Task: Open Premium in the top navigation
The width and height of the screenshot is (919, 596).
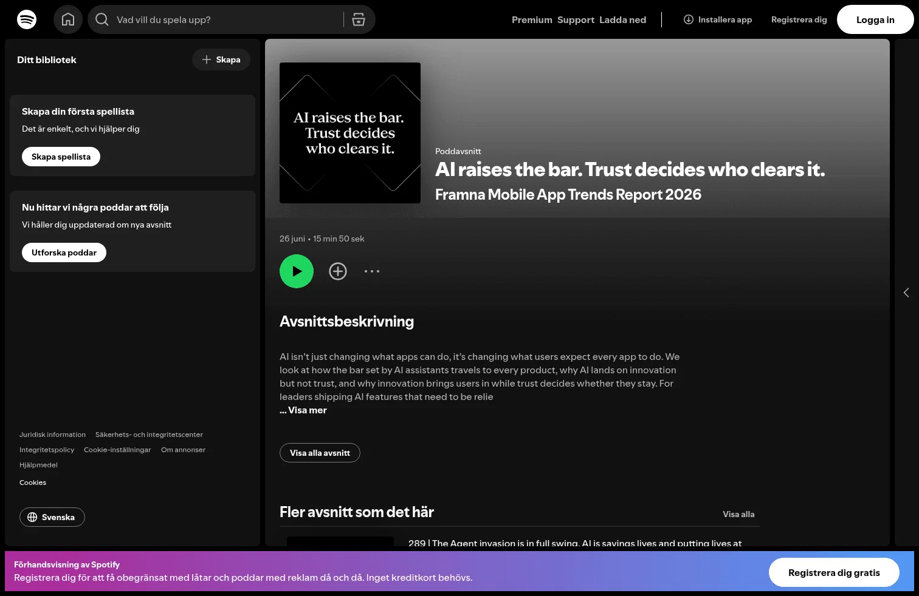Action: coord(532,19)
